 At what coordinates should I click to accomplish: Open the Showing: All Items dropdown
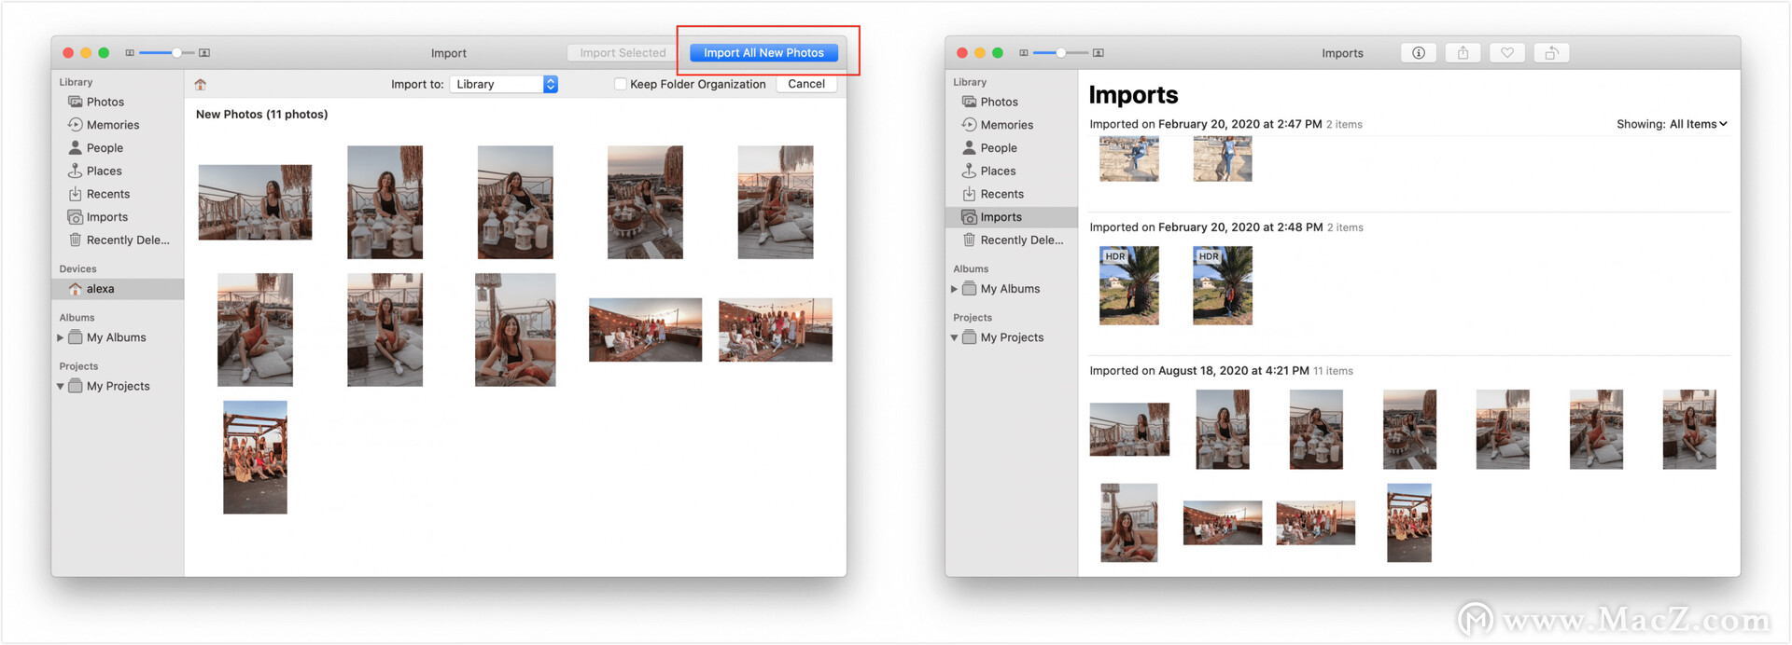click(x=1672, y=124)
